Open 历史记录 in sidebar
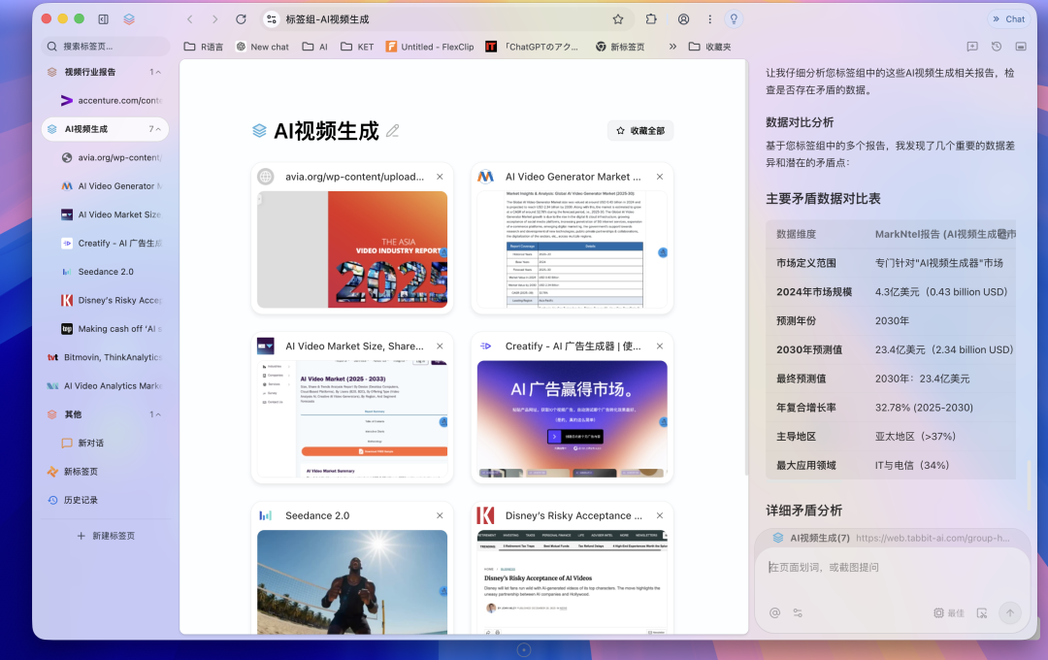Viewport: 1048px width, 660px height. coord(104,500)
